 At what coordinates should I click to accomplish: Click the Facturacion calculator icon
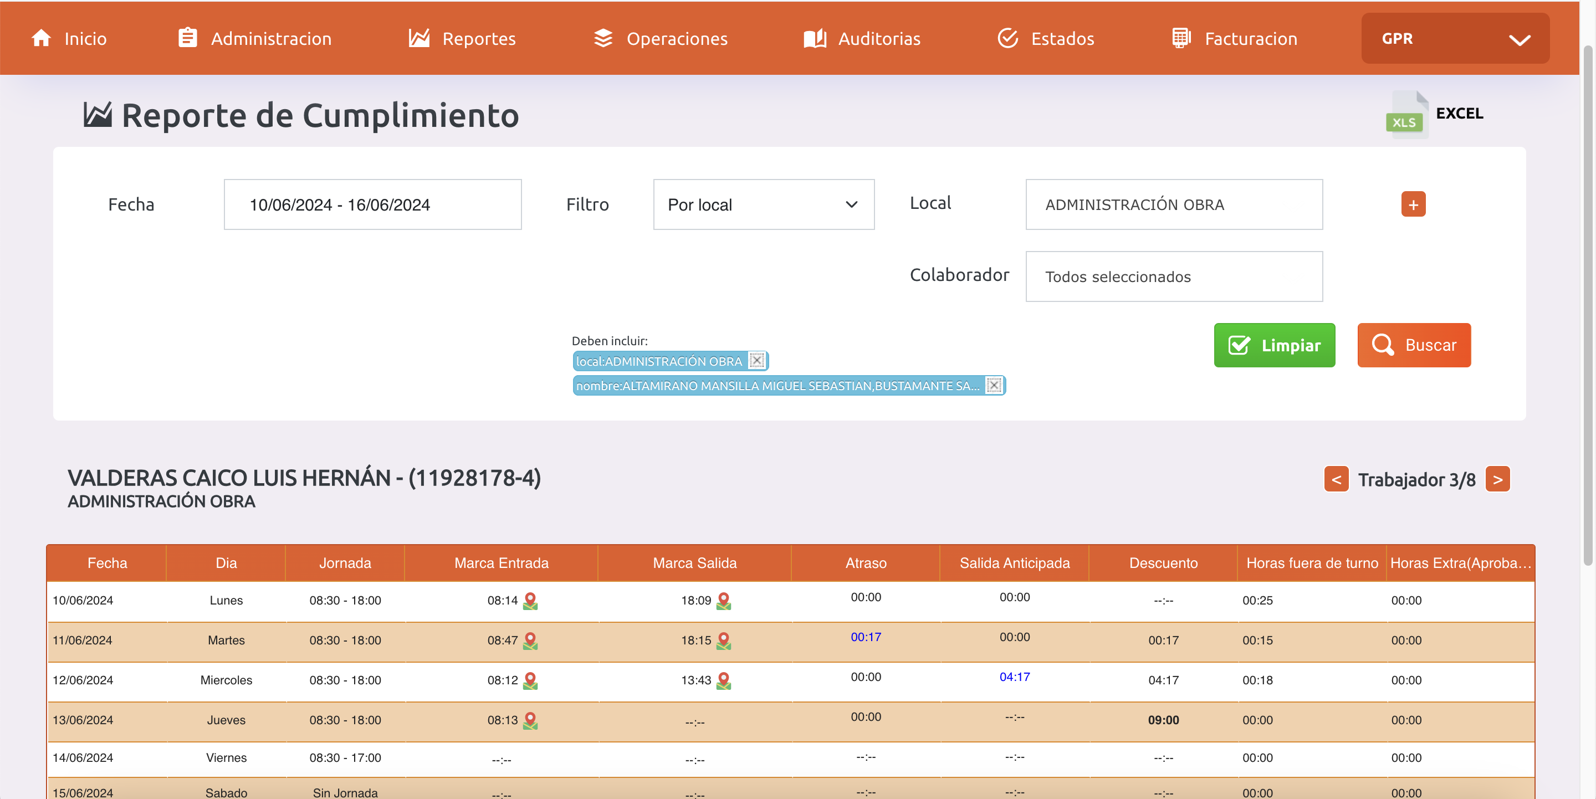[1181, 38]
